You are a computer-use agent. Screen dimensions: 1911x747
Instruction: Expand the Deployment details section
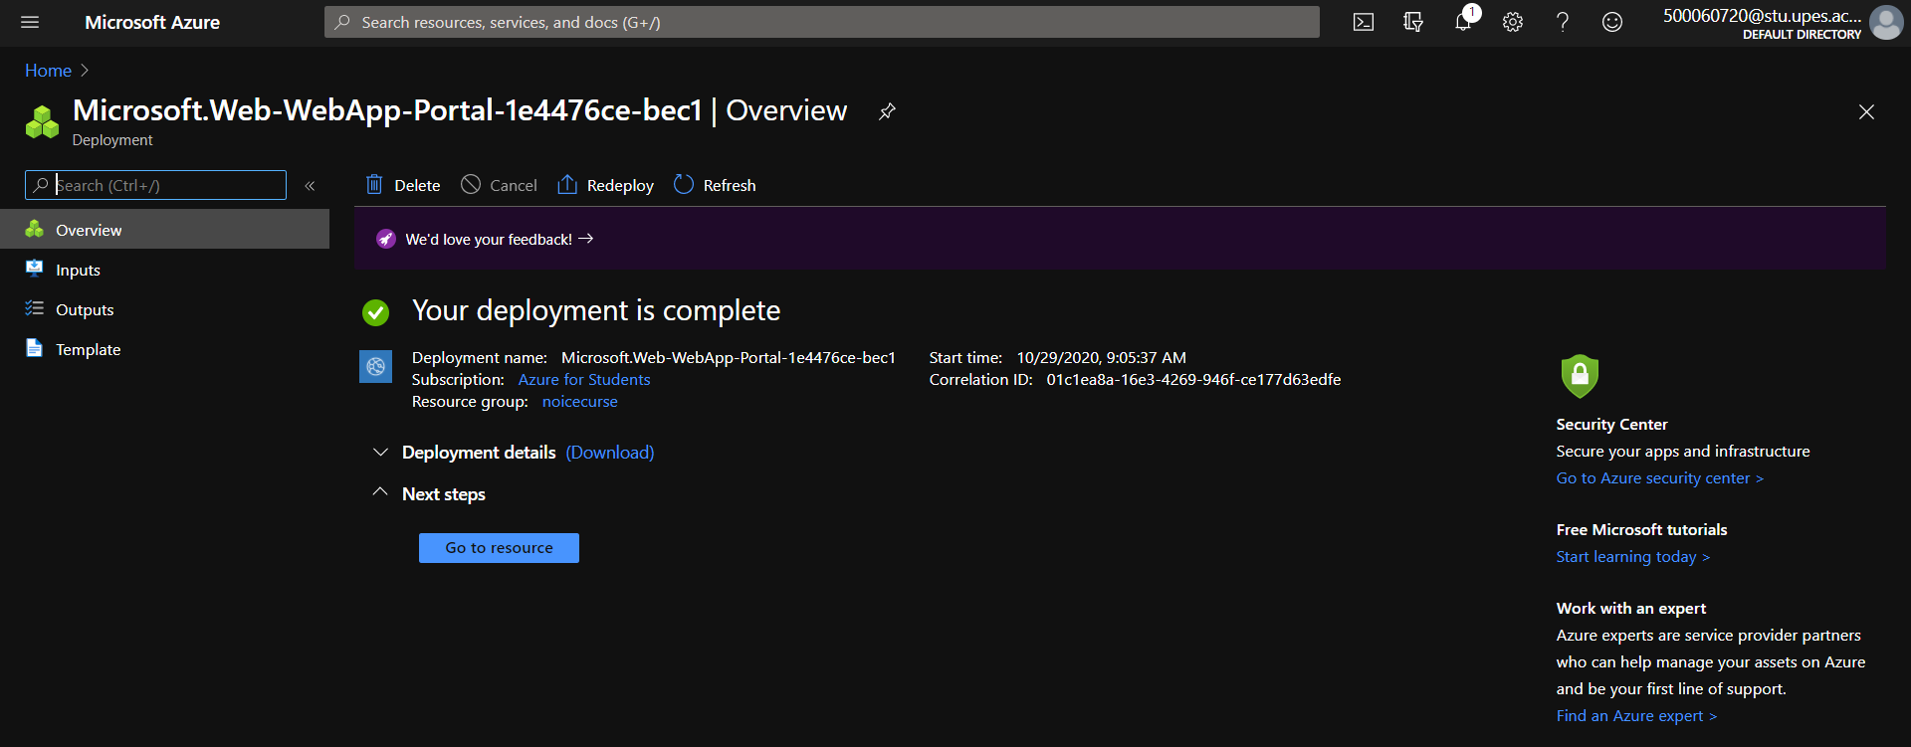(x=380, y=452)
